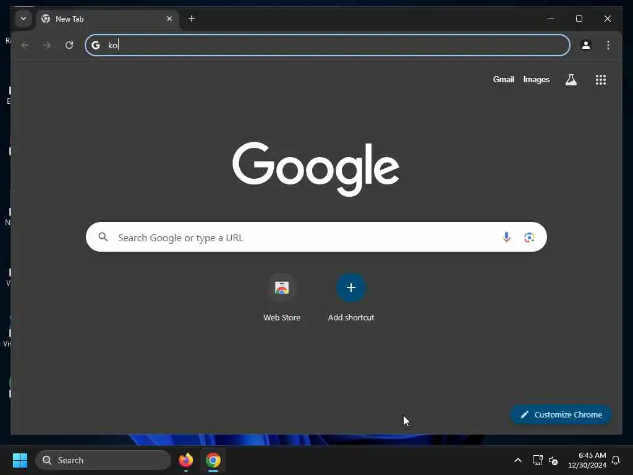This screenshot has width=633, height=475.
Task: Open the clock showing 6:45 AM
Action: (x=587, y=460)
